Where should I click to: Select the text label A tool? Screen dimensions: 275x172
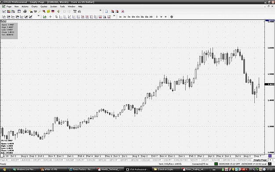[105, 17]
